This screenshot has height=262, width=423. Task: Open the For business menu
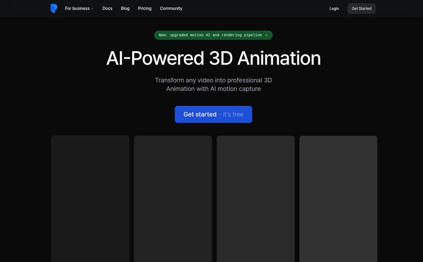click(77, 8)
